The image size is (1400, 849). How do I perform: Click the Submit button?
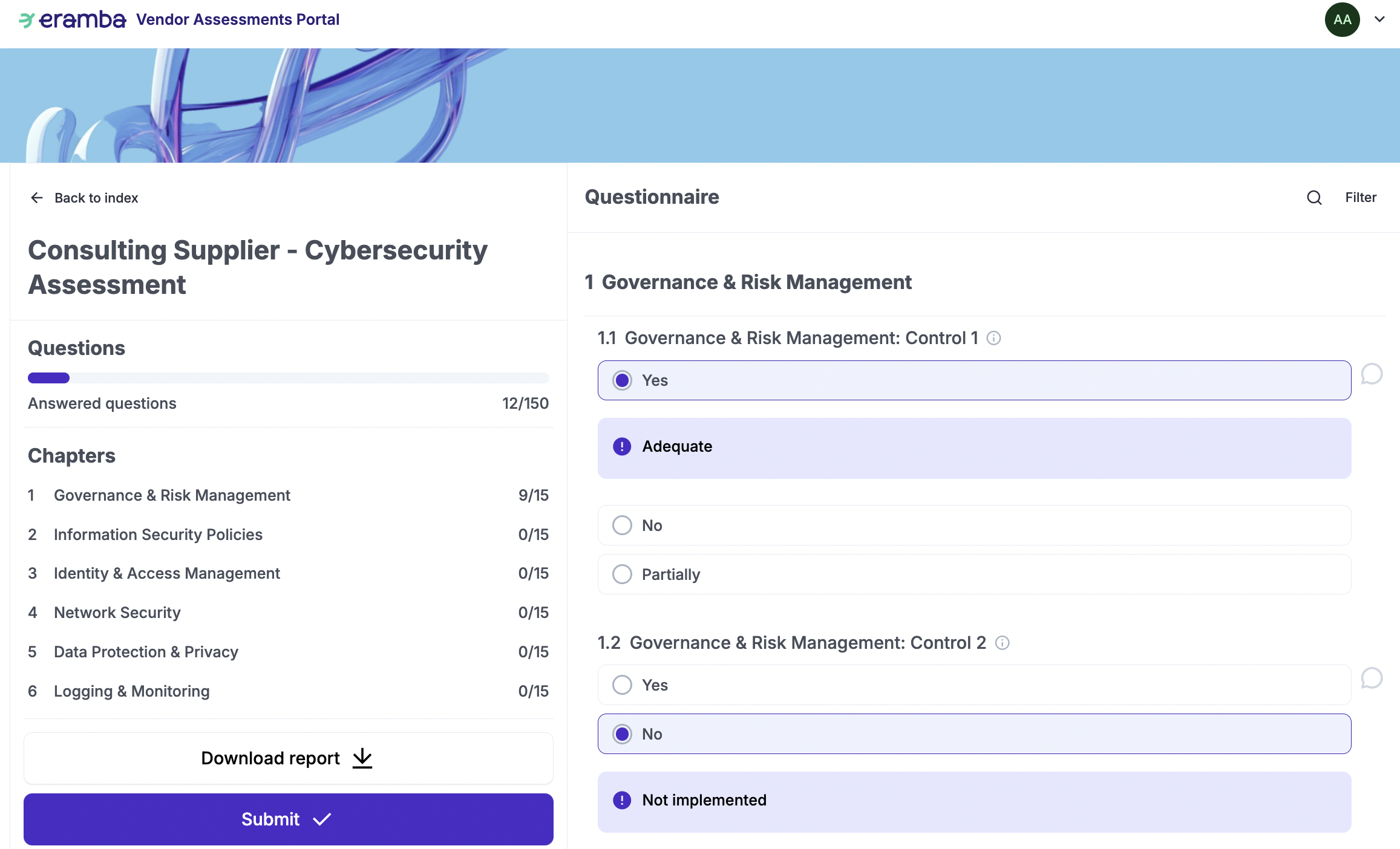tap(288, 819)
